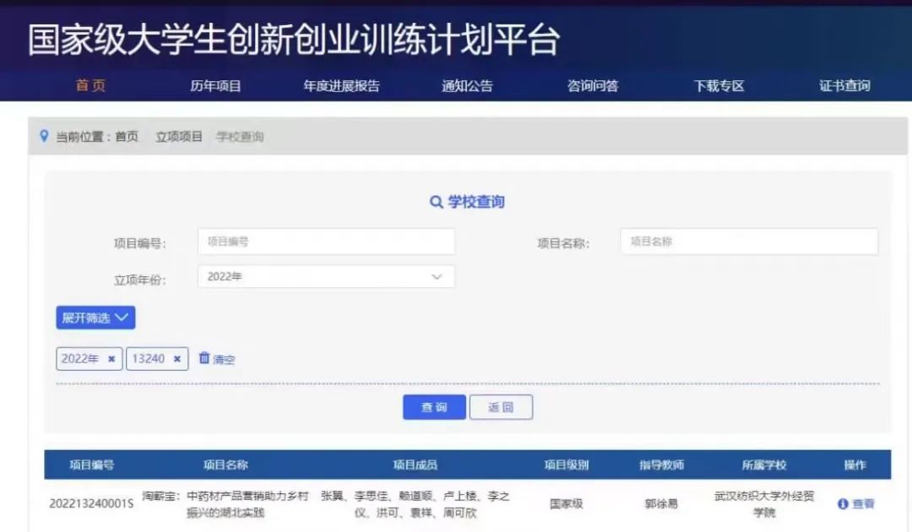Remove the 2022年 filter tag
The width and height of the screenshot is (912, 532).
111,359
